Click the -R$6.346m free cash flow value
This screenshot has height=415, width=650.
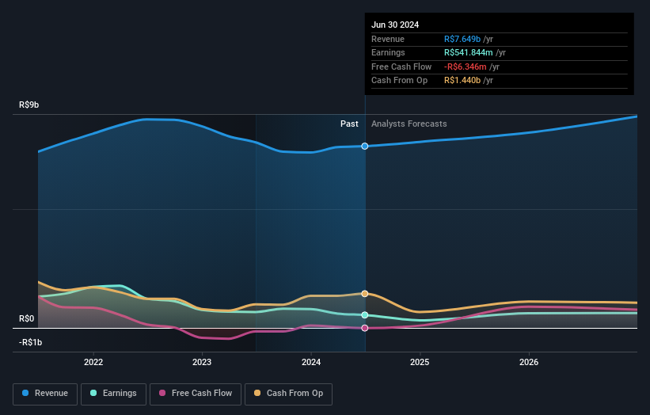click(465, 67)
